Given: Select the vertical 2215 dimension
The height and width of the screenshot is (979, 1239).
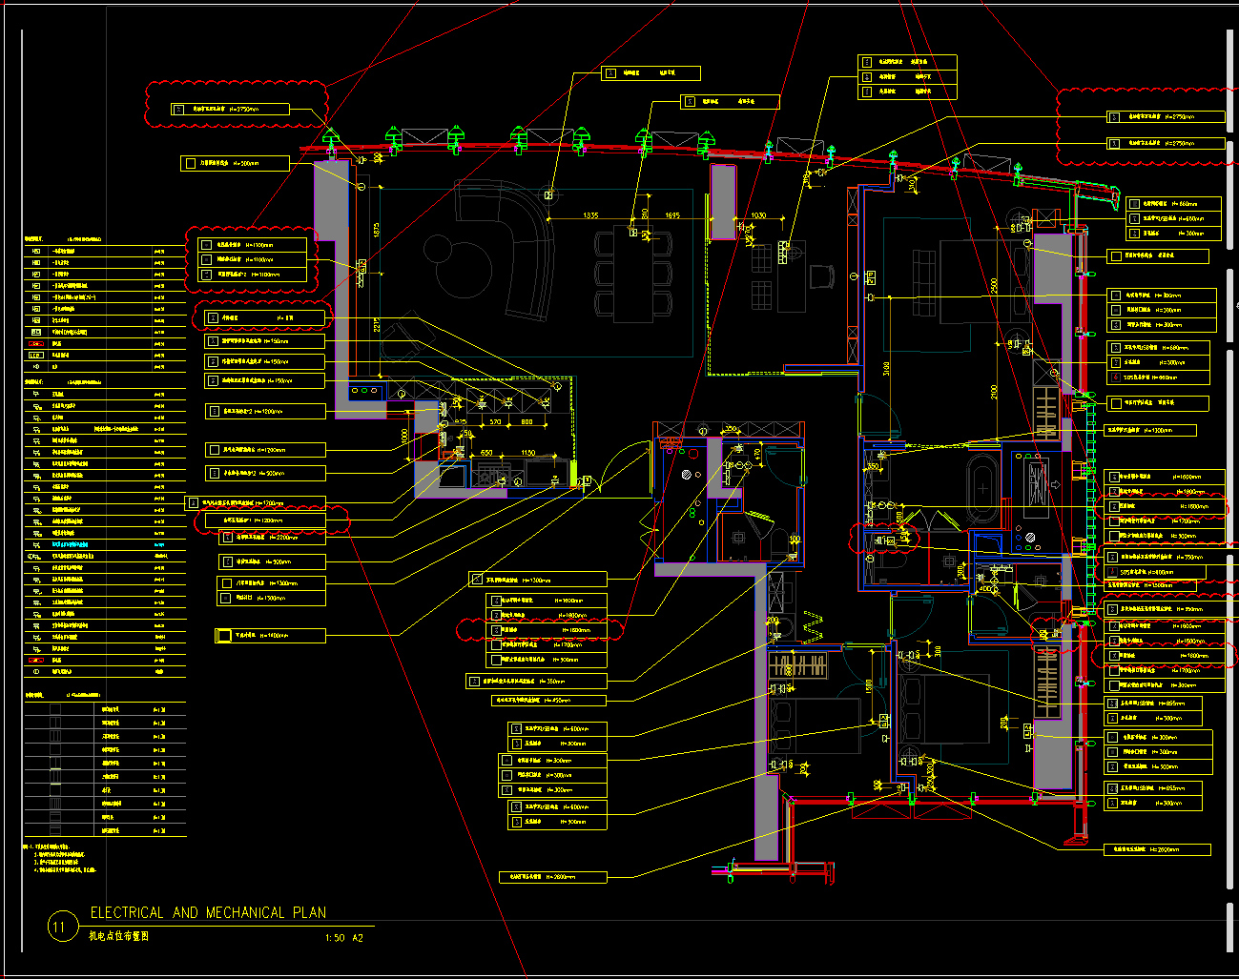Looking at the screenshot, I should [x=376, y=327].
